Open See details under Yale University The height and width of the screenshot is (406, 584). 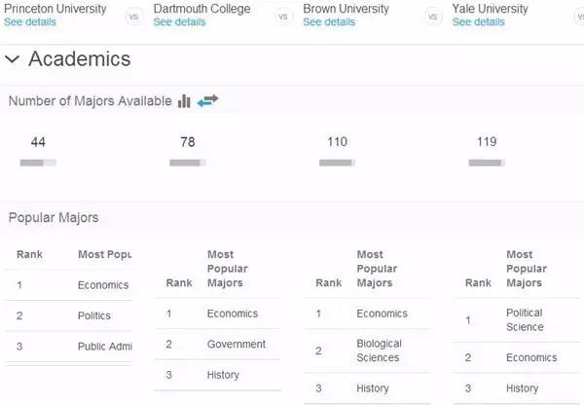pyautogui.click(x=479, y=22)
